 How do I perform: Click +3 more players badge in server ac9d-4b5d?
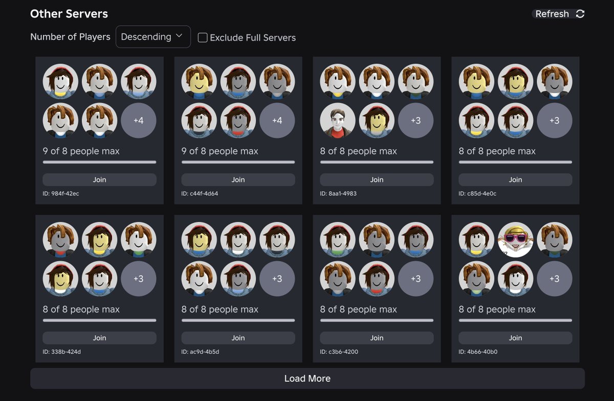(277, 279)
